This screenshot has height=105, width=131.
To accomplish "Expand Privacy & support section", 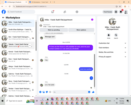I will pyautogui.click(x=112, y=57).
